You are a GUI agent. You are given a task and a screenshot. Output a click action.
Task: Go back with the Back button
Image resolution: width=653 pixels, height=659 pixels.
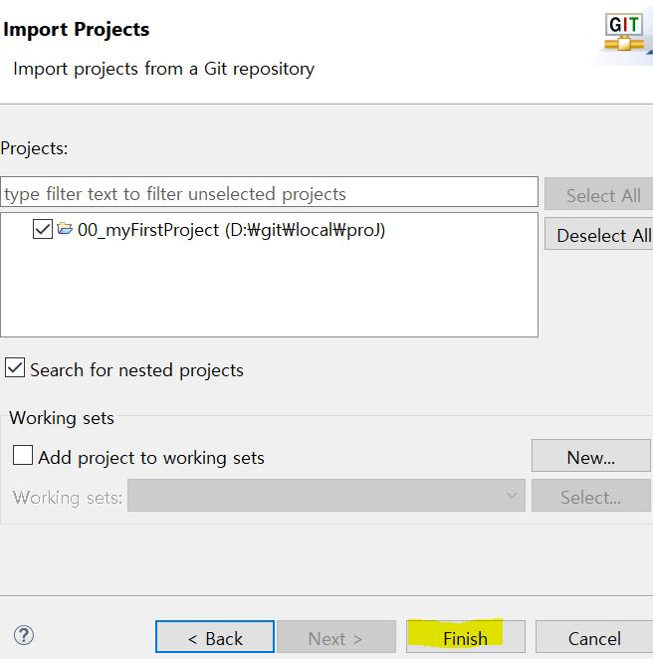click(215, 637)
